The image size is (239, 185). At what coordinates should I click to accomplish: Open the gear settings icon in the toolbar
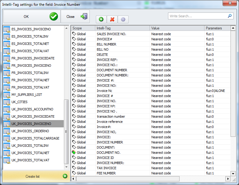(x=123, y=19)
